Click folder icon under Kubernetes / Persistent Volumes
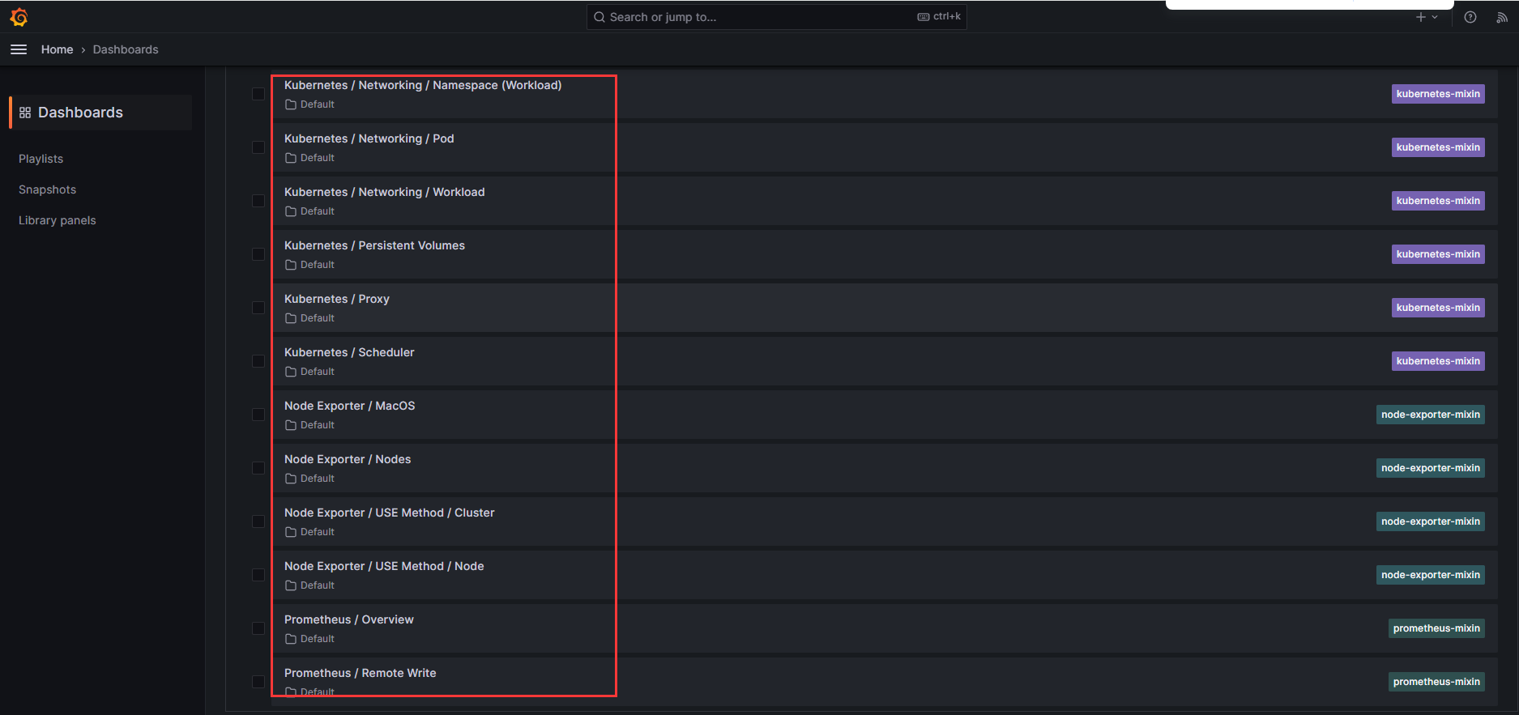Image resolution: width=1519 pixels, height=715 pixels. coord(291,265)
